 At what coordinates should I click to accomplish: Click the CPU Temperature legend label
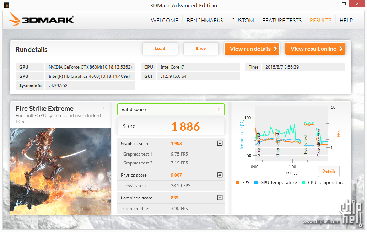(326, 183)
